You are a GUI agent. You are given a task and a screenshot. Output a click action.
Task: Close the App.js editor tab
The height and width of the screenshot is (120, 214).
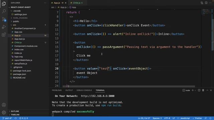coord(66,3)
